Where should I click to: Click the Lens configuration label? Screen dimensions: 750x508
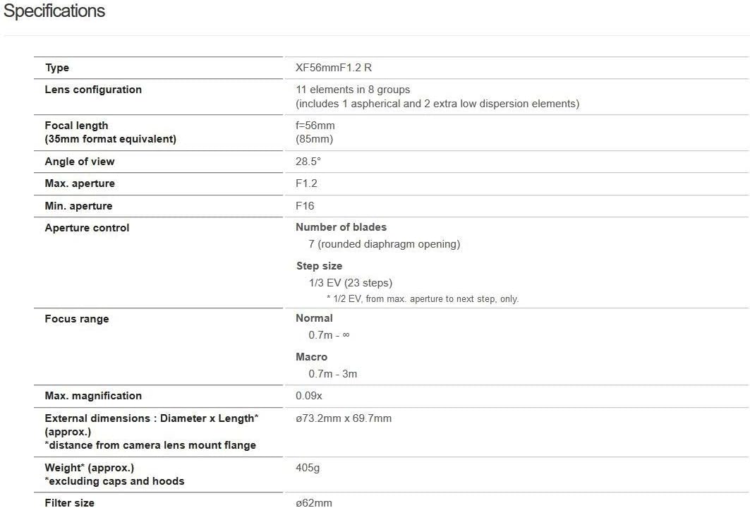pos(93,90)
